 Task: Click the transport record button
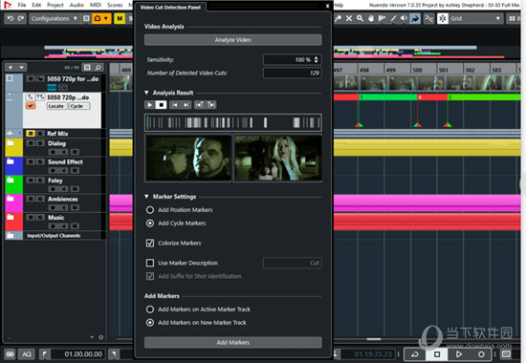(x=481, y=354)
